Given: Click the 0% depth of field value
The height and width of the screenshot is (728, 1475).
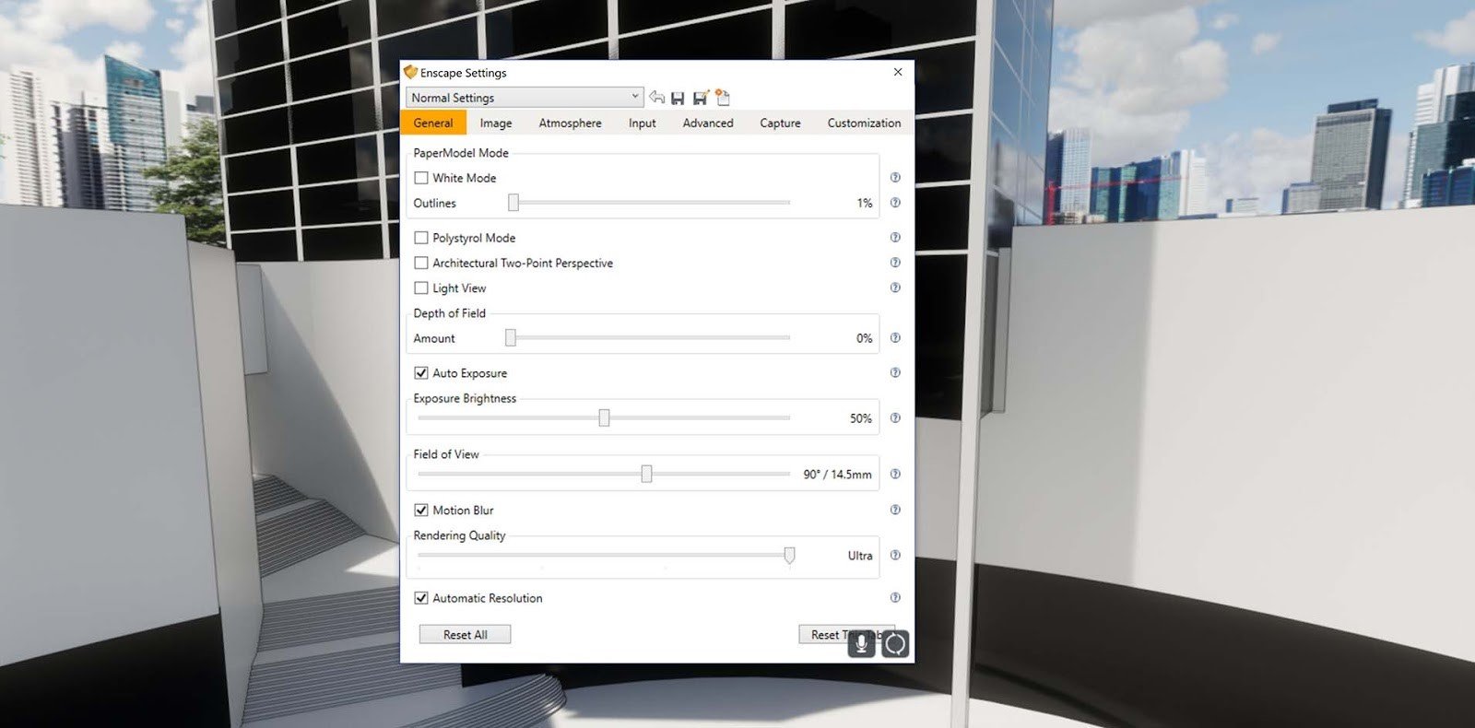Looking at the screenshot, I should pyautogui.click(x=864, y=338).
